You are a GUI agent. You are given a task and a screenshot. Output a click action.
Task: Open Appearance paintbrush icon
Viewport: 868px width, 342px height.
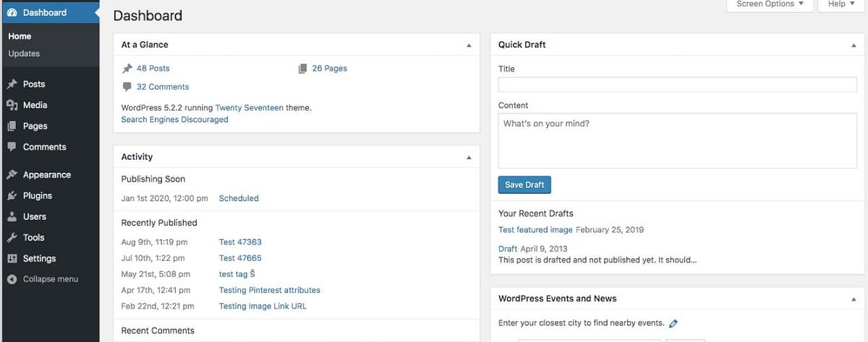(x=12, y=175)
